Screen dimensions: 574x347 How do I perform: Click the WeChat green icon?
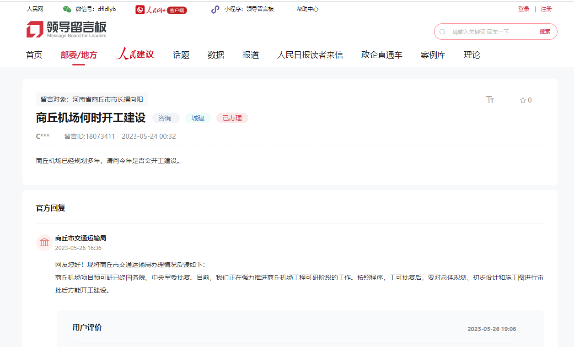coord(67,9)
